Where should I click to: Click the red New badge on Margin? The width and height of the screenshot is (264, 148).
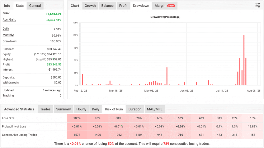coord(171,6)
